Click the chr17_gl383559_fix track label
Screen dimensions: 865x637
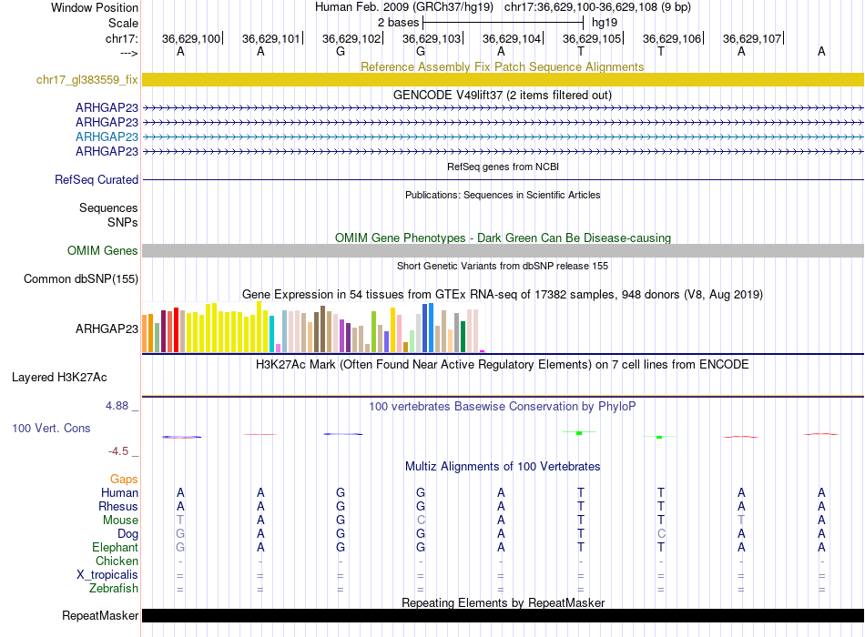pos(86,80)
